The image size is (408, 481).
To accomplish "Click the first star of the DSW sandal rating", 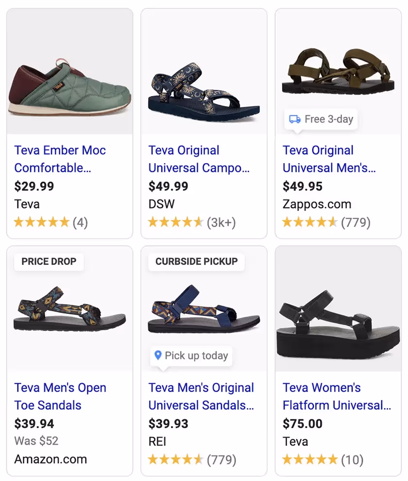I will (x=152, y=222).
